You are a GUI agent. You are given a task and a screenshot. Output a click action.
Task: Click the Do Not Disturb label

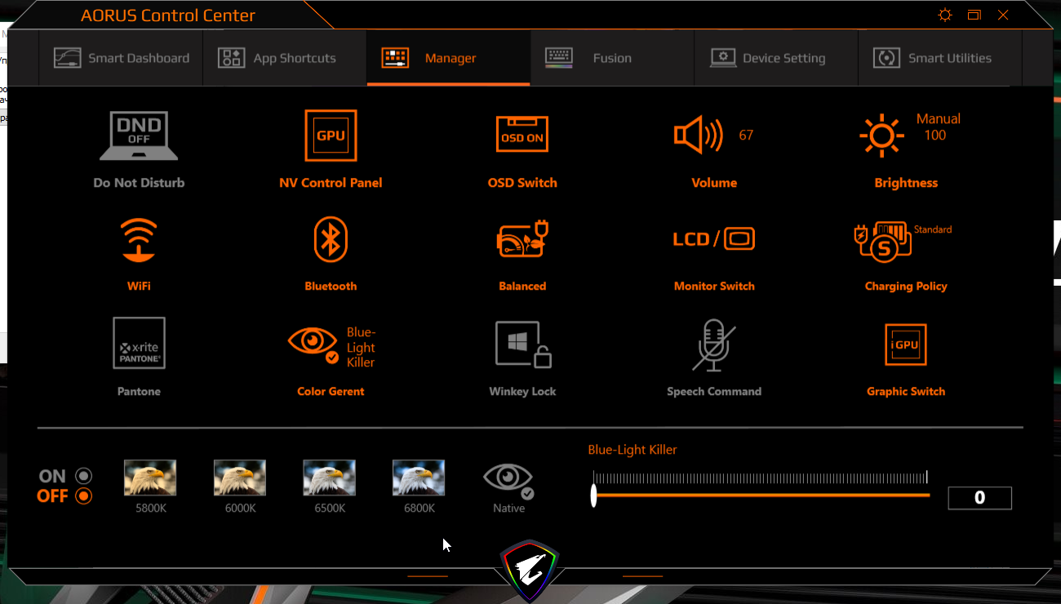click(139, 183)
